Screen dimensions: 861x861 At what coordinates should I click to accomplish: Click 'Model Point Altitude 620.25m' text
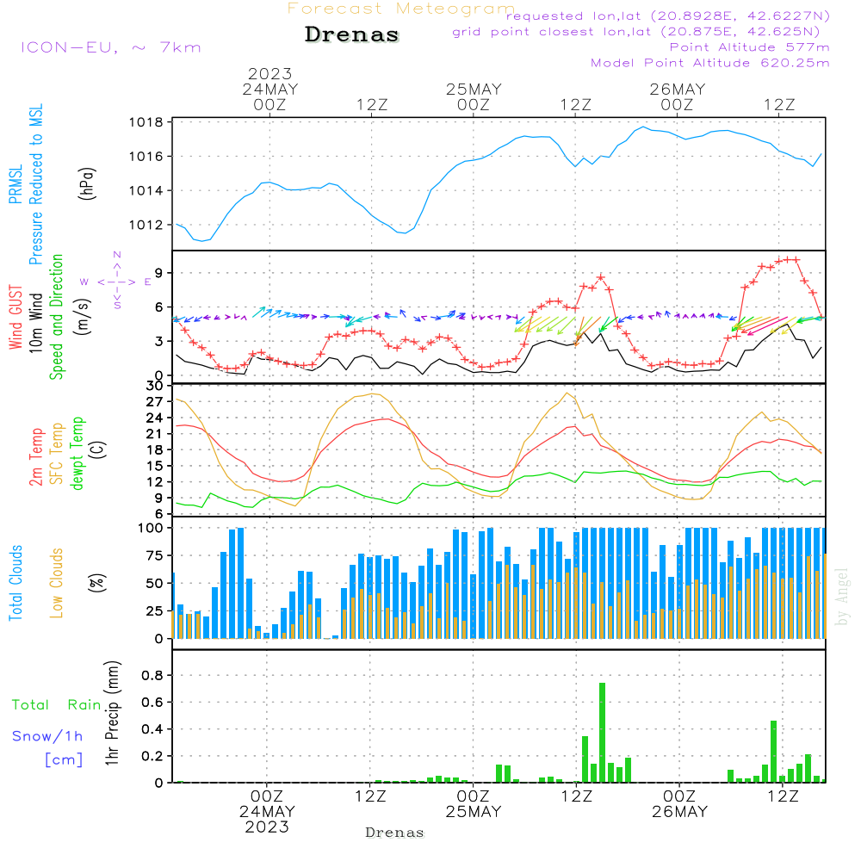coord(710,63)
